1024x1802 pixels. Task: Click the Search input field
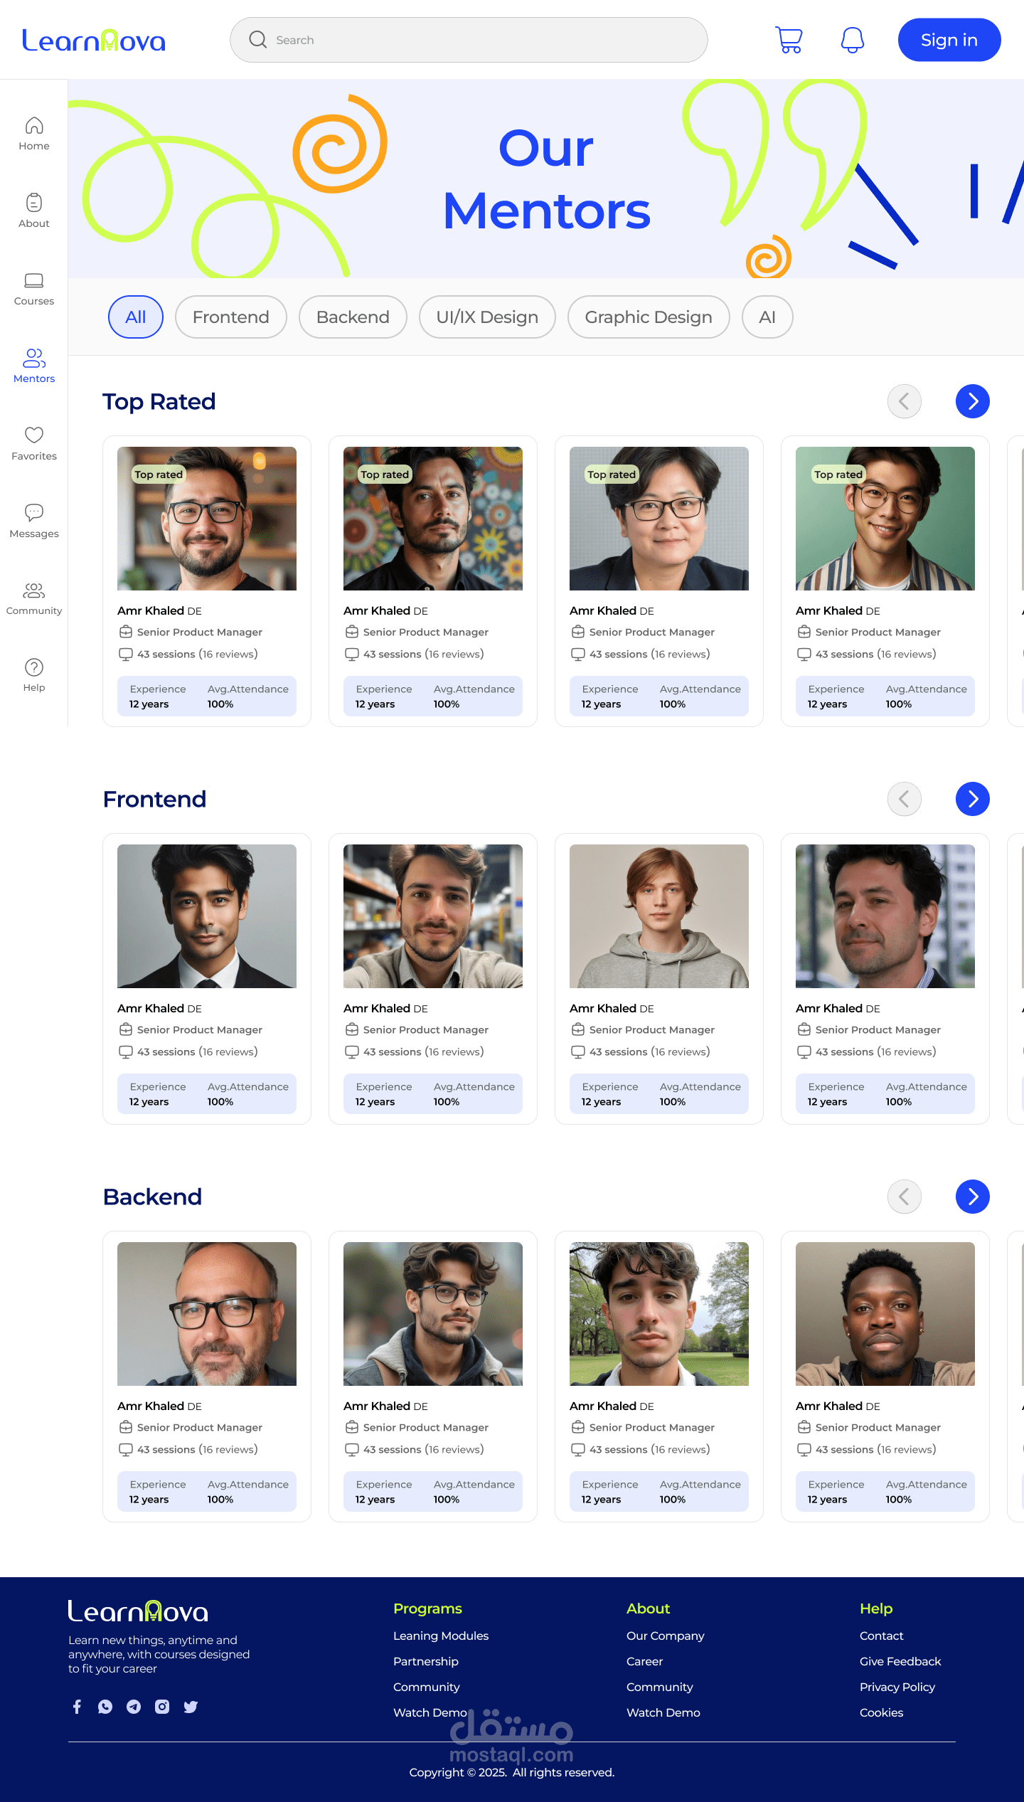[469, 40]
